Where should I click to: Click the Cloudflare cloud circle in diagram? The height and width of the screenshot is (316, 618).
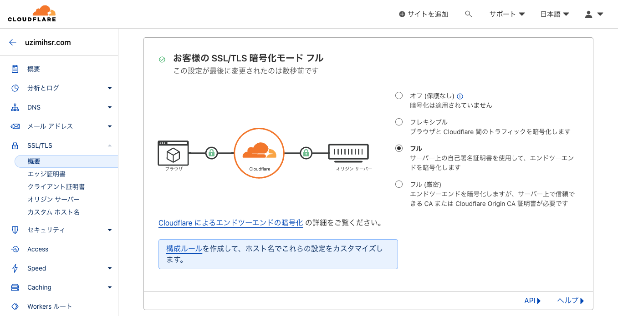(259, 153)
